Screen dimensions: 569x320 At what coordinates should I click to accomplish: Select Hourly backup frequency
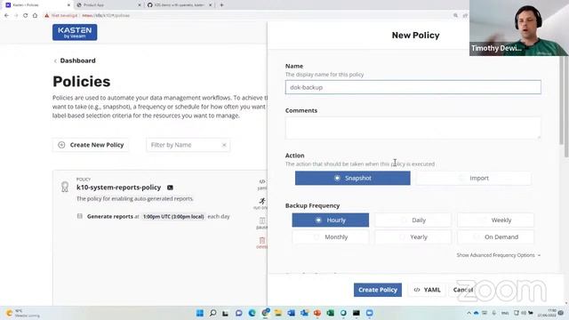tap(330, 220)
